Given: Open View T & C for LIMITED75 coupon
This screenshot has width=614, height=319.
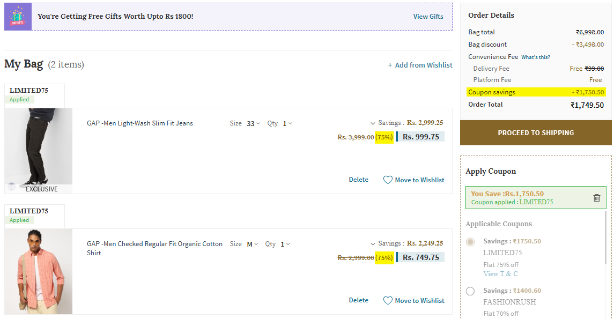Looking at the screenshot, I should point(500,274).
